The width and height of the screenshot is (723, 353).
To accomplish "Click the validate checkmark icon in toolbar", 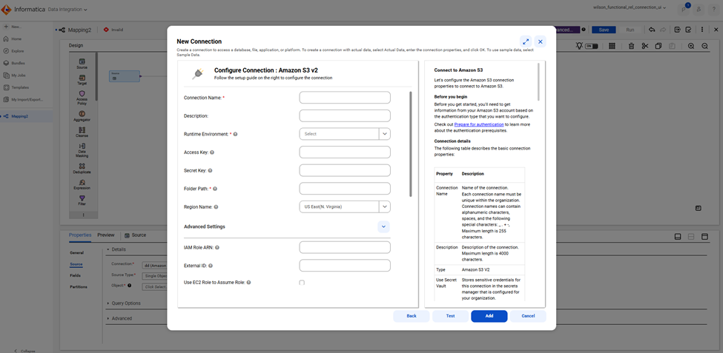I will [688, 30].
